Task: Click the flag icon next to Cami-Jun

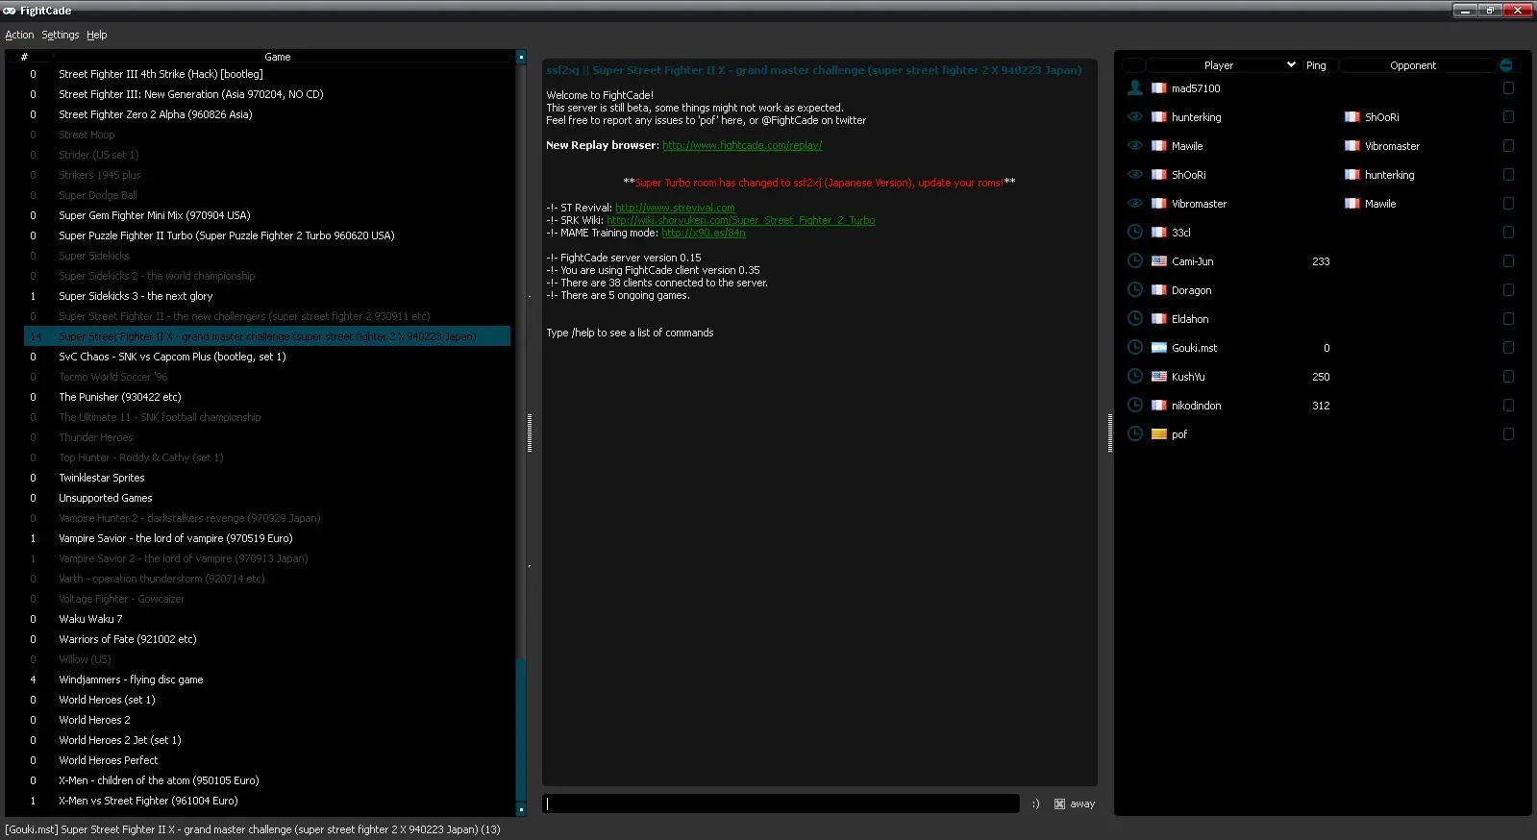Action: [x=1159, y=261]
